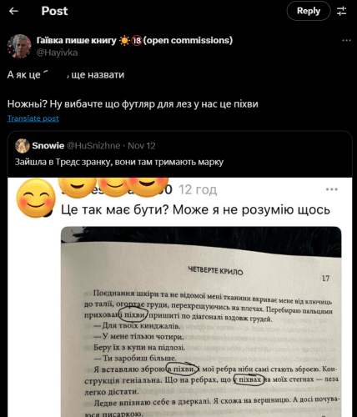Click the Translate post link
The image size is (357, 417).
tap(33, 118)
